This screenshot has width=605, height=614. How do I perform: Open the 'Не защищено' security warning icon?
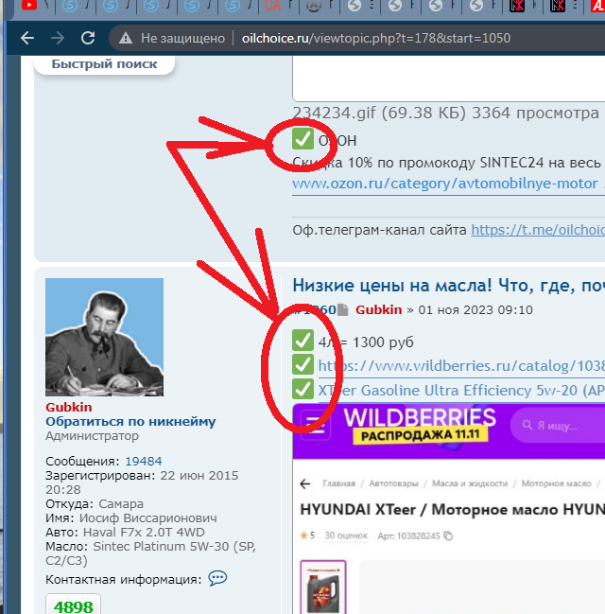(x=126, y=38)
